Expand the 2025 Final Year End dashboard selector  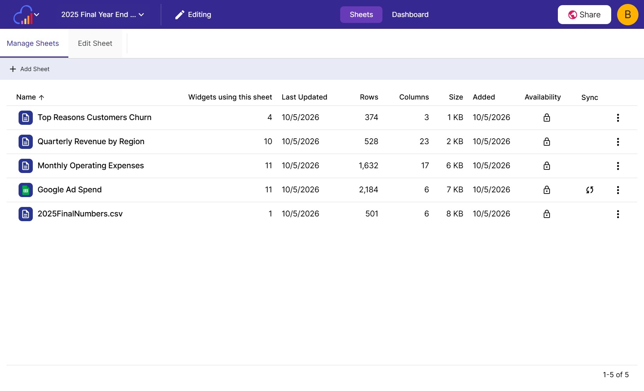103,15
